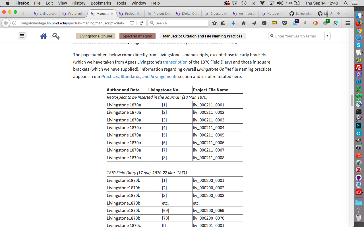Open the History menu
The width and height of the screenshot is (364, 227).
pos(79,3)
